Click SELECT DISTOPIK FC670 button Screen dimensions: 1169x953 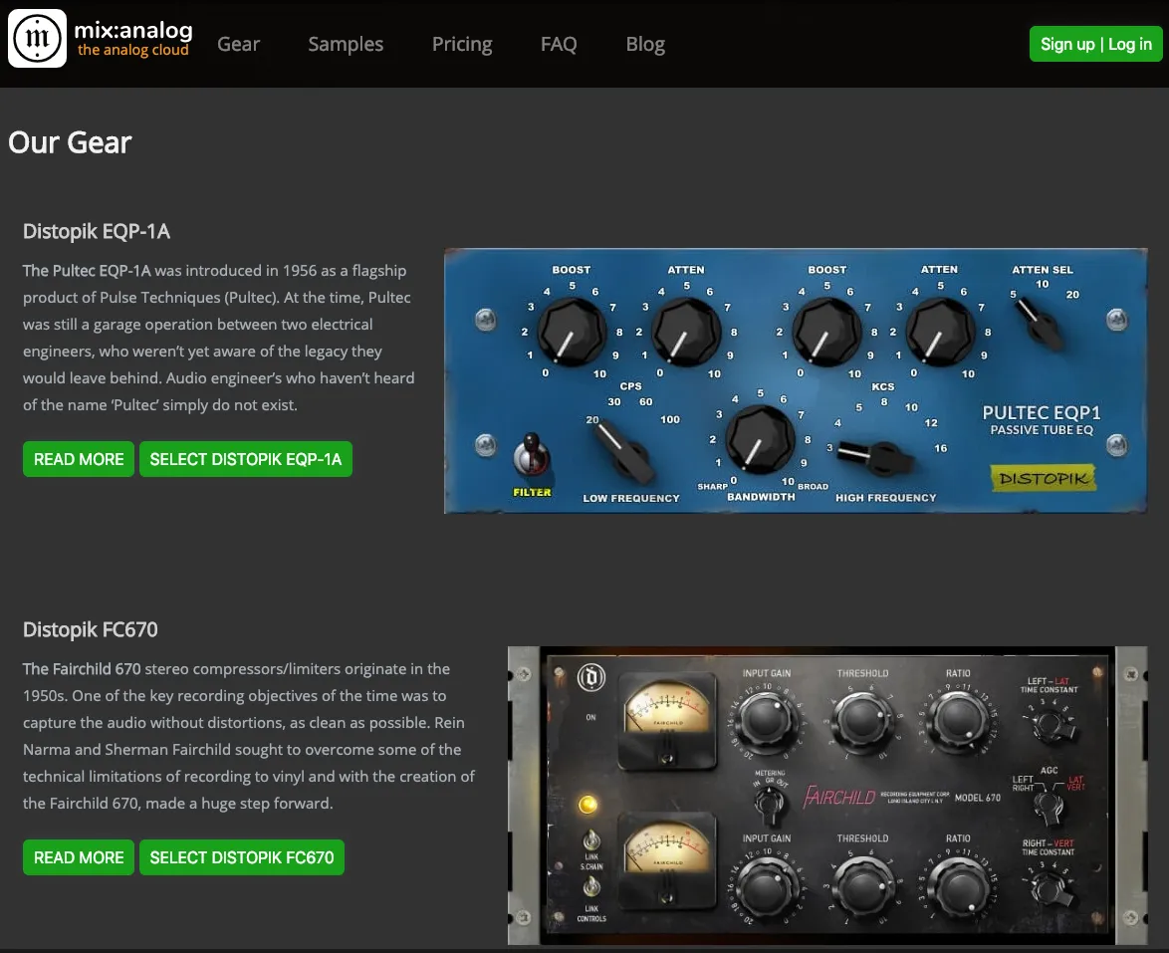[242, 857]
